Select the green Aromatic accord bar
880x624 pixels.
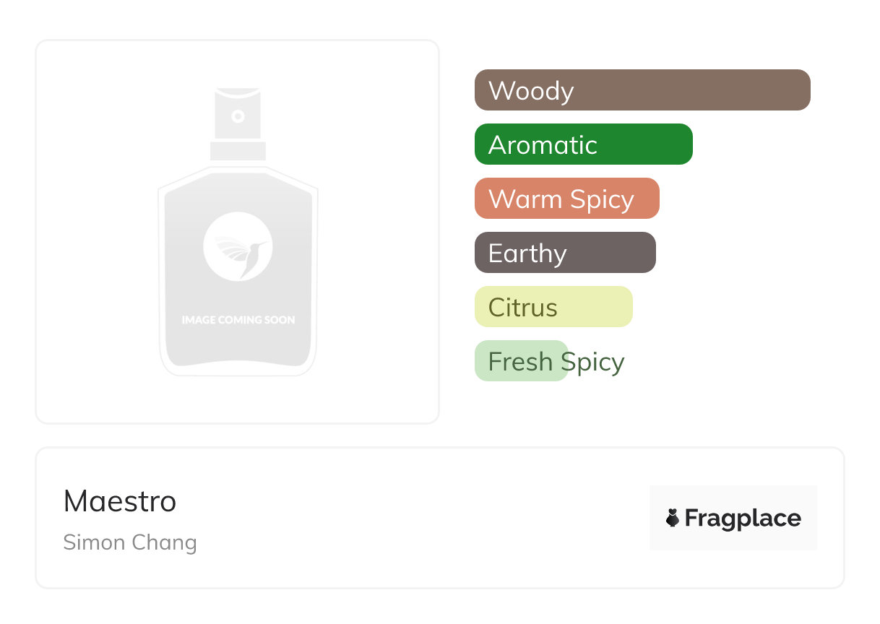pyautogui.click(x=583, y=144)
